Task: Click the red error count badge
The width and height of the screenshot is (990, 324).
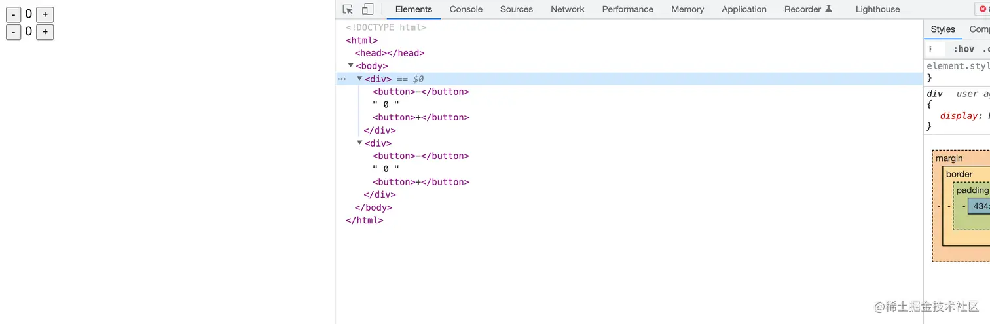Action: [x=982, y=9]
